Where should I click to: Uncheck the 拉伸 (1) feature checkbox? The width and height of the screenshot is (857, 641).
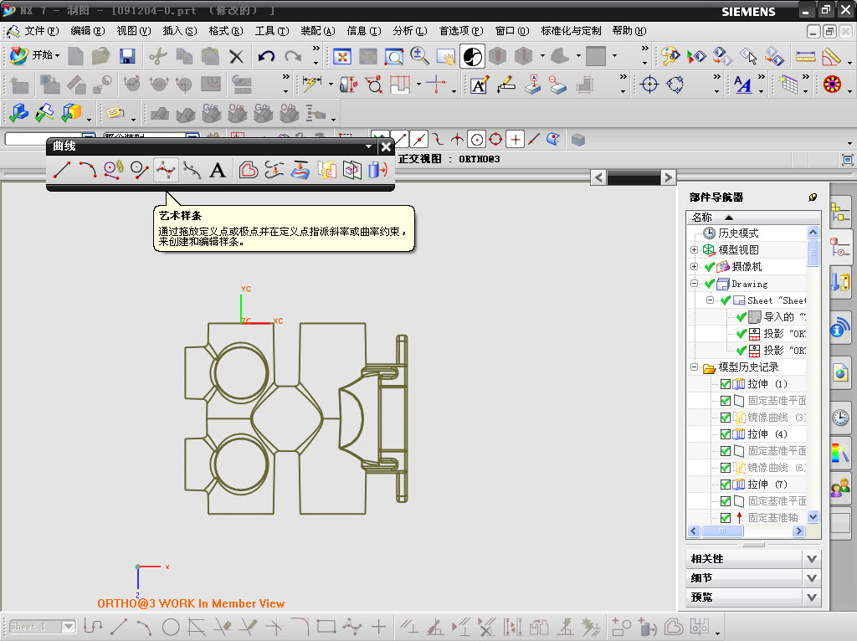[726, 384]
